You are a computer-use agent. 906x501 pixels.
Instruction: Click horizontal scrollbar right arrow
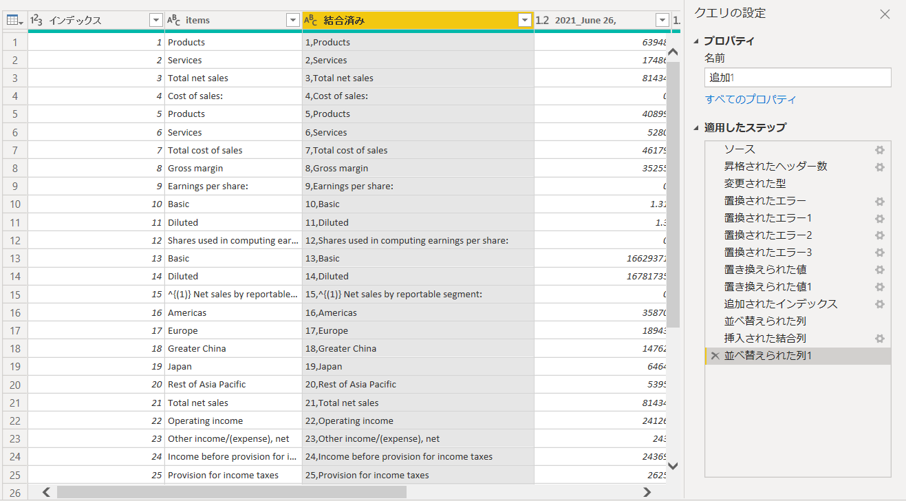click(647, 492)
